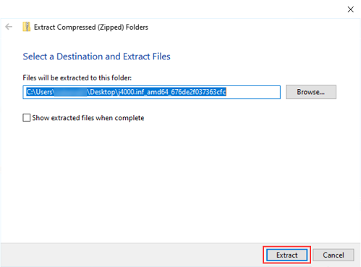Click the destination folder path field
The image size is (361, 267).
(151, 92)
